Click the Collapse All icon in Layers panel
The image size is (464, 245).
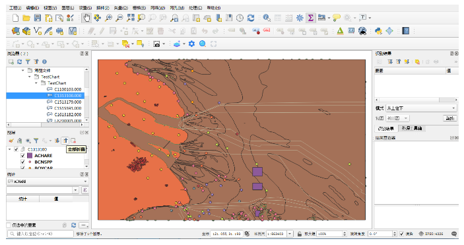click(65, 141)
